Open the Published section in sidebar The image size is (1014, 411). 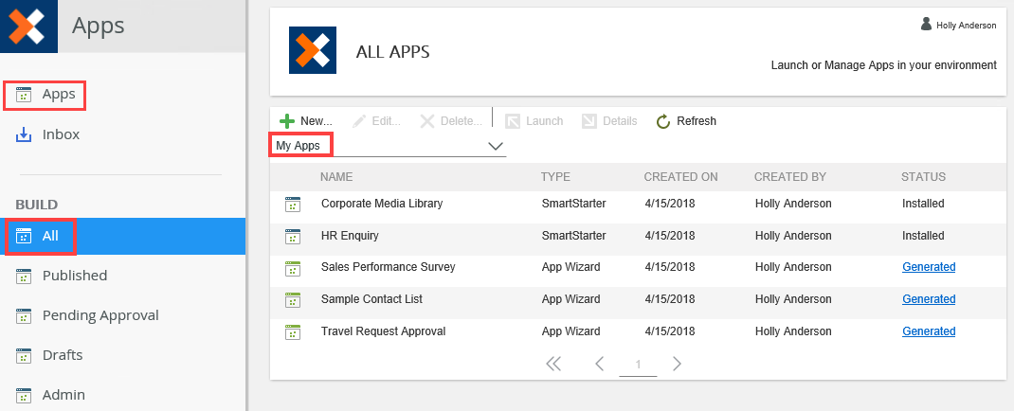(x=74, y=276)
